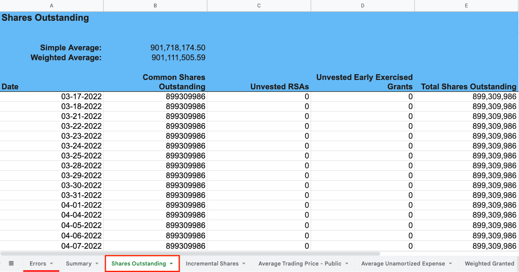Select early exercised grants value for 03-24-2022

363,146
